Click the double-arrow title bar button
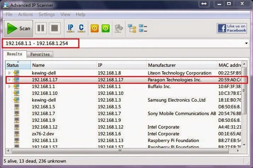 [x=204, y=4]
